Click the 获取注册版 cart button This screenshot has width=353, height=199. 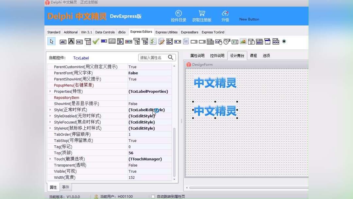pos(202,16)
